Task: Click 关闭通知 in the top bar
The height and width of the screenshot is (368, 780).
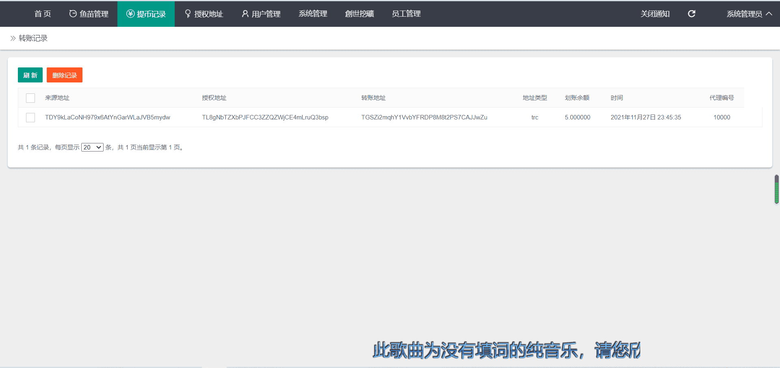Action: click(655, 14)
